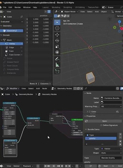This screenshot has width=123, height=168.
Task: Click the spreadsheet filter funnel icon
Action: [x=49, y=12]
